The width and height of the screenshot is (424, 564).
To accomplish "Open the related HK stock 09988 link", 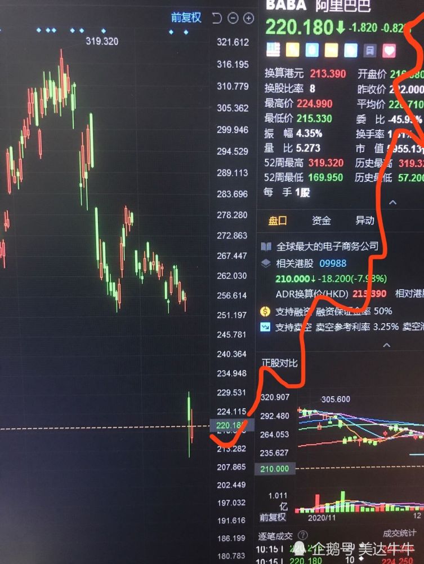I will (x=333, y=263).
